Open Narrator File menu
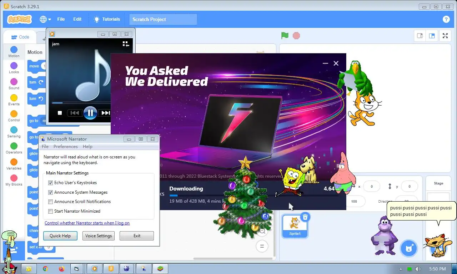Image resolution: width=457 pixels, height=274 pixels. click(45, 147)
